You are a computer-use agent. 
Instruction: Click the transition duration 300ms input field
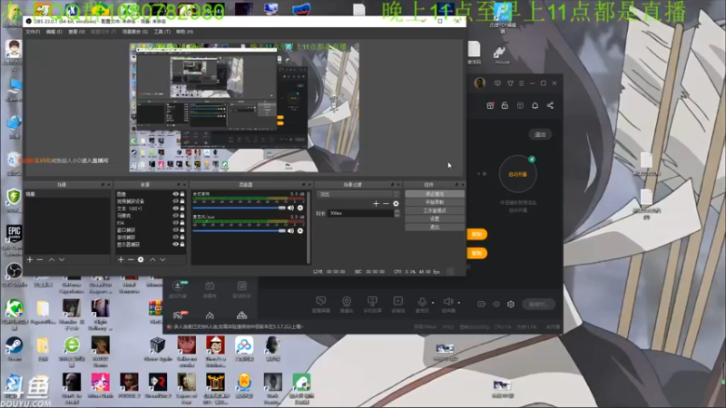[360, 213]
